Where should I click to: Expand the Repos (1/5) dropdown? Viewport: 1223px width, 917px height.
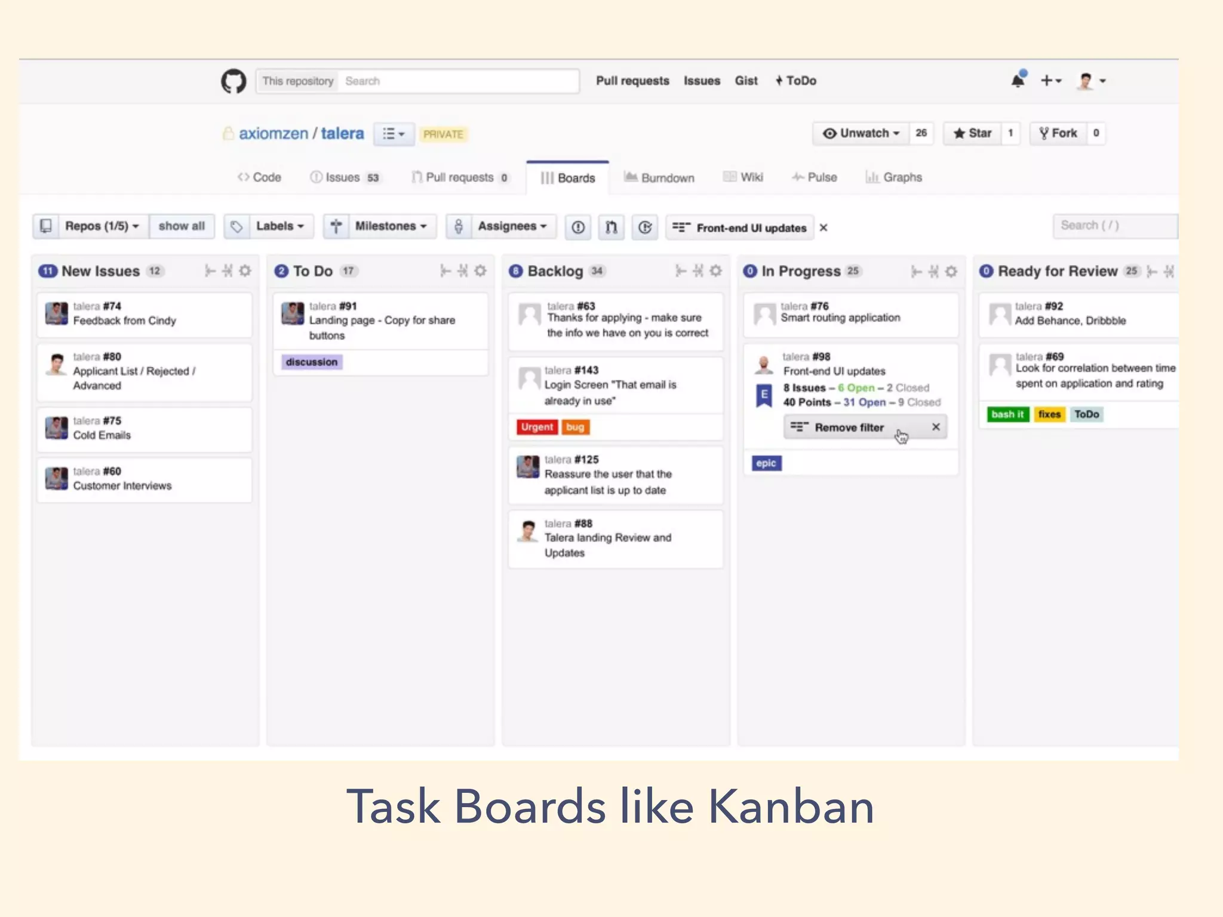coord(102,226)
